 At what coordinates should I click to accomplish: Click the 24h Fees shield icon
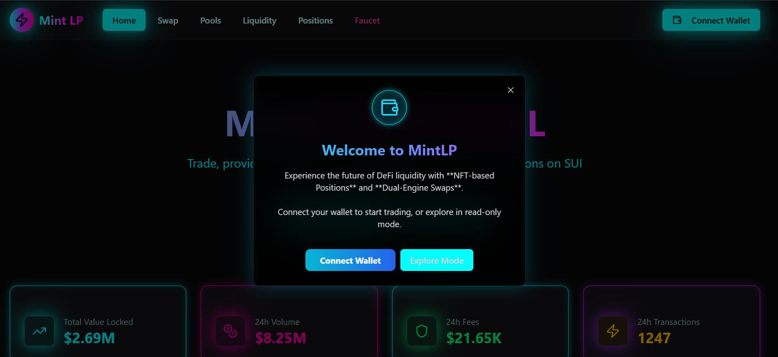422,331
